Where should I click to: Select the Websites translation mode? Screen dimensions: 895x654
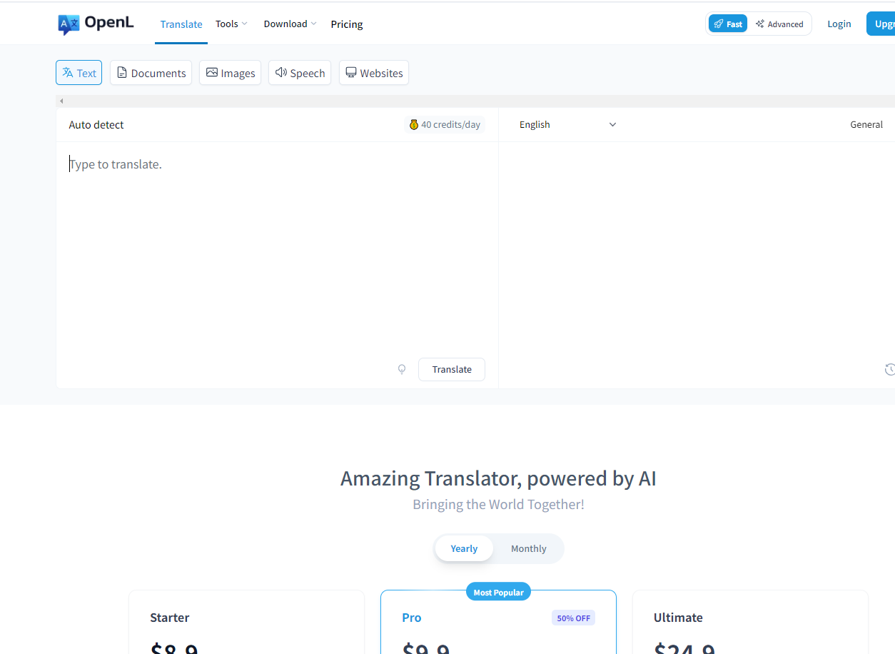tap(374, 73)
